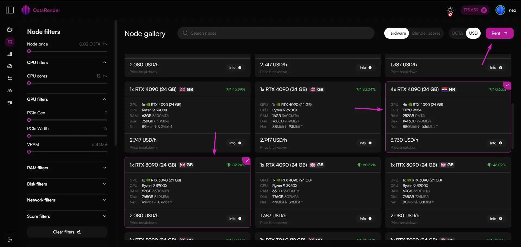
Task: Open the gauge dashboard icon in sidebar
Action: point(10,66)
